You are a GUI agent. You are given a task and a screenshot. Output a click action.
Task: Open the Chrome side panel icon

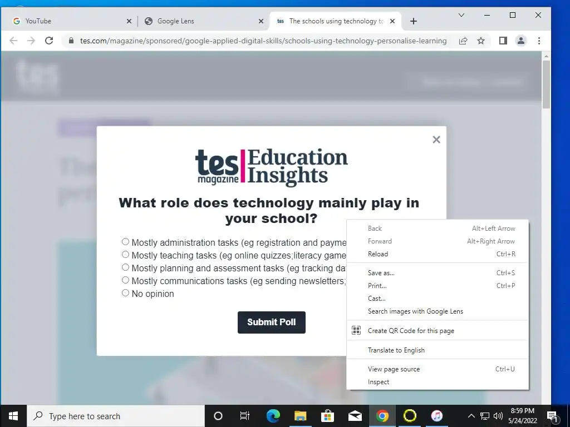[503, 41]
